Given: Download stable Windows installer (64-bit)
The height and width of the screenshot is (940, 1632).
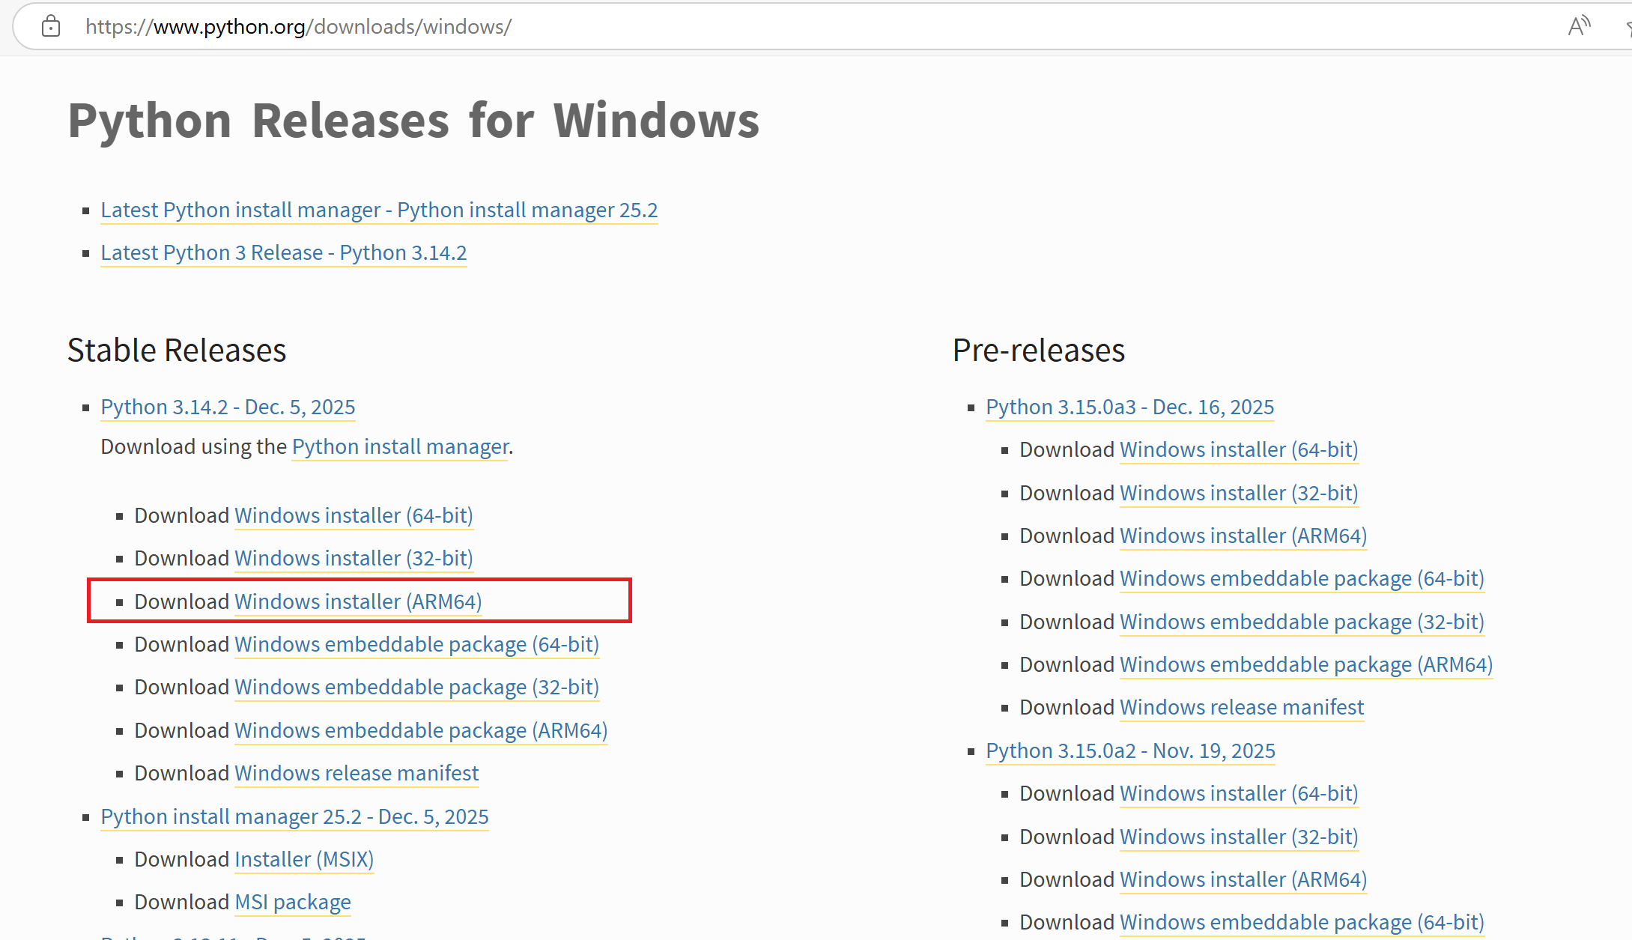Looking at the screenshot, I should pos(354,515).
